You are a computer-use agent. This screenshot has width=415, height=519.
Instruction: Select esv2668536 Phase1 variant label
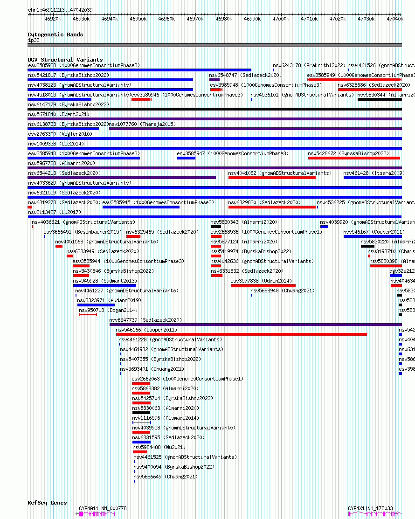tap(266, 232)
